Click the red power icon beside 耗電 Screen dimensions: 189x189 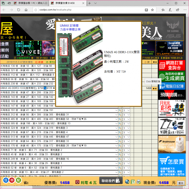click(x=77, y=182)
